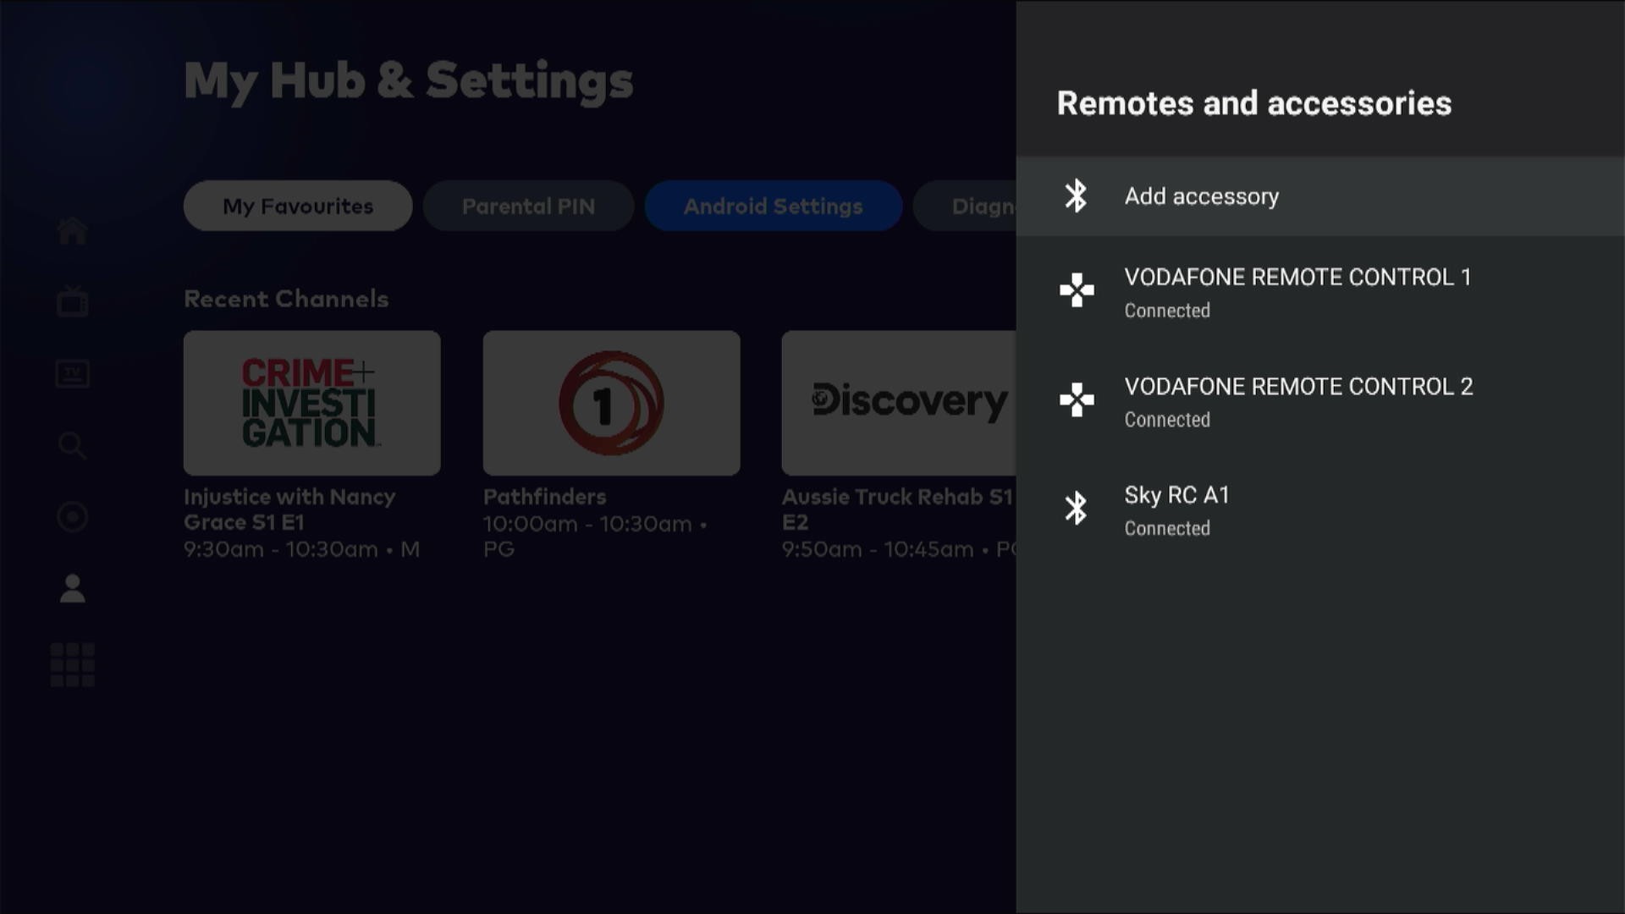Open the apps grid icon

click(72, 664)
